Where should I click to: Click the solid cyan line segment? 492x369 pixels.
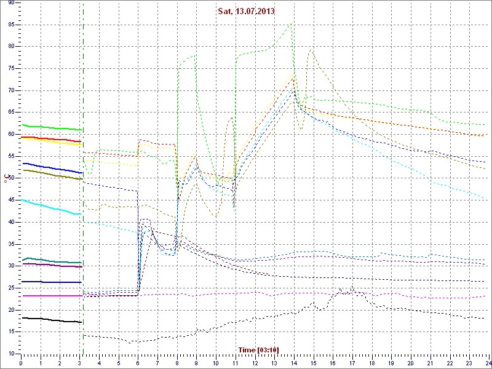click(52, 207)
